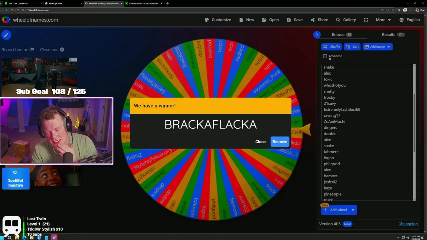Viewport: 427px width, 240px height.
Task: Click entry 'pineapple' in the list
Action: [x=333, y=194]
